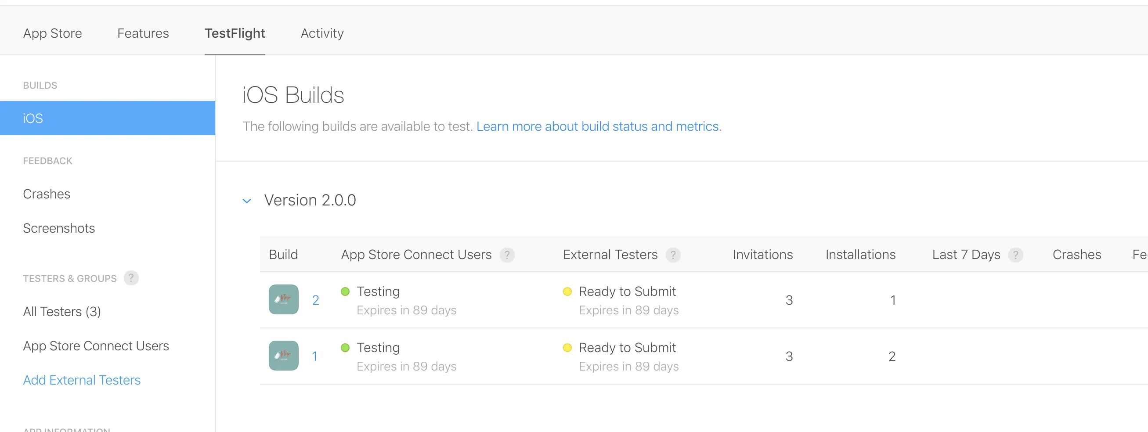Switch to the Features tab
This screenshot has height=432, width=1148.
click(x=143, y=33)
